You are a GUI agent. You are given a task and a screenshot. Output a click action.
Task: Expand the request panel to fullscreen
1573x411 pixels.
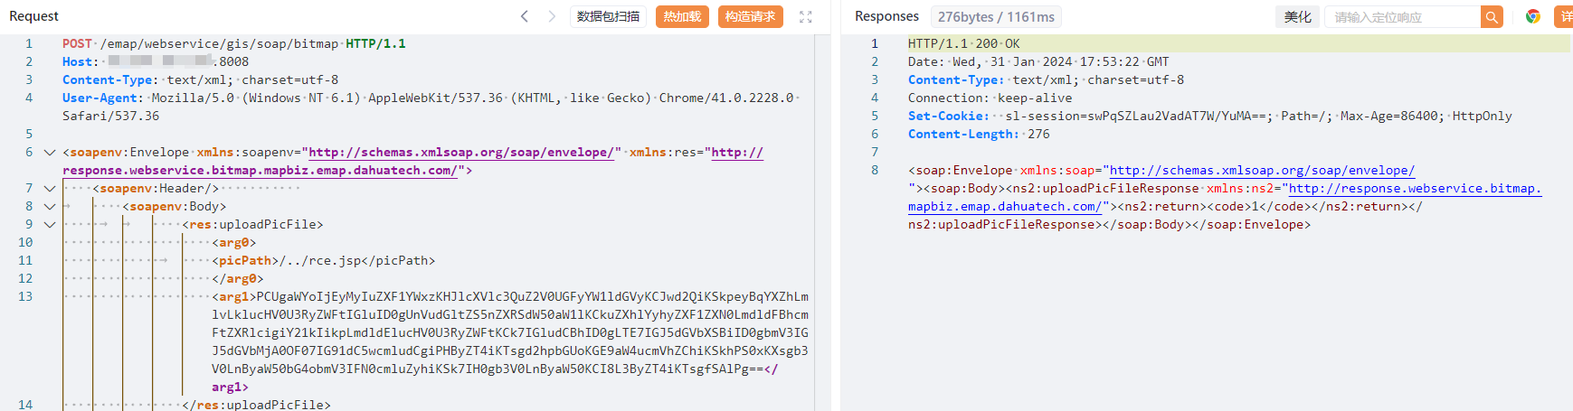806,16
